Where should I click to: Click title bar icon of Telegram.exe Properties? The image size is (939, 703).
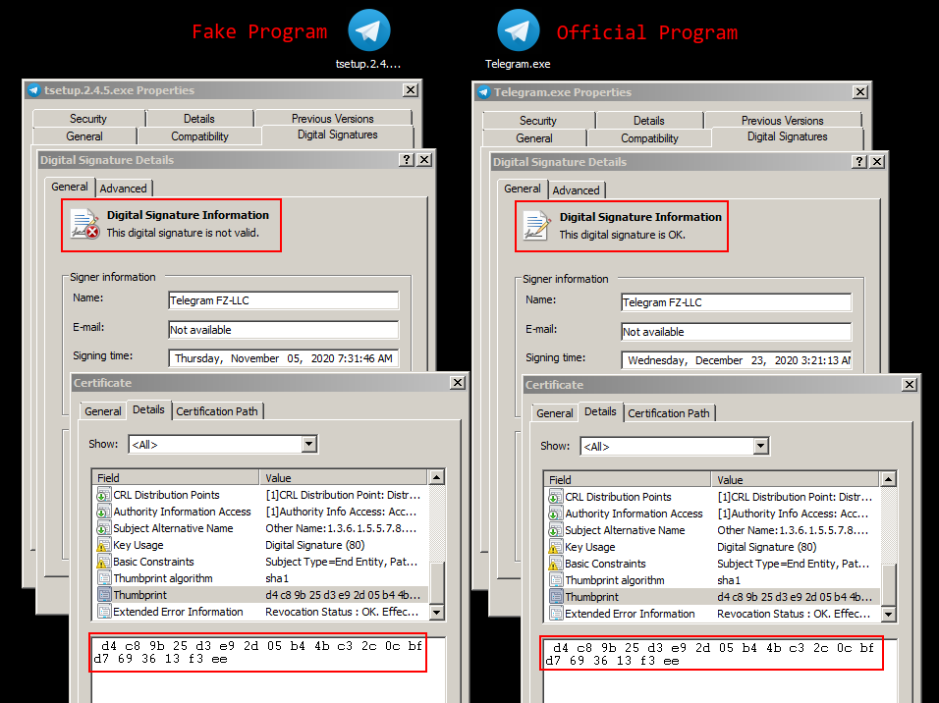tap(483, 92)
